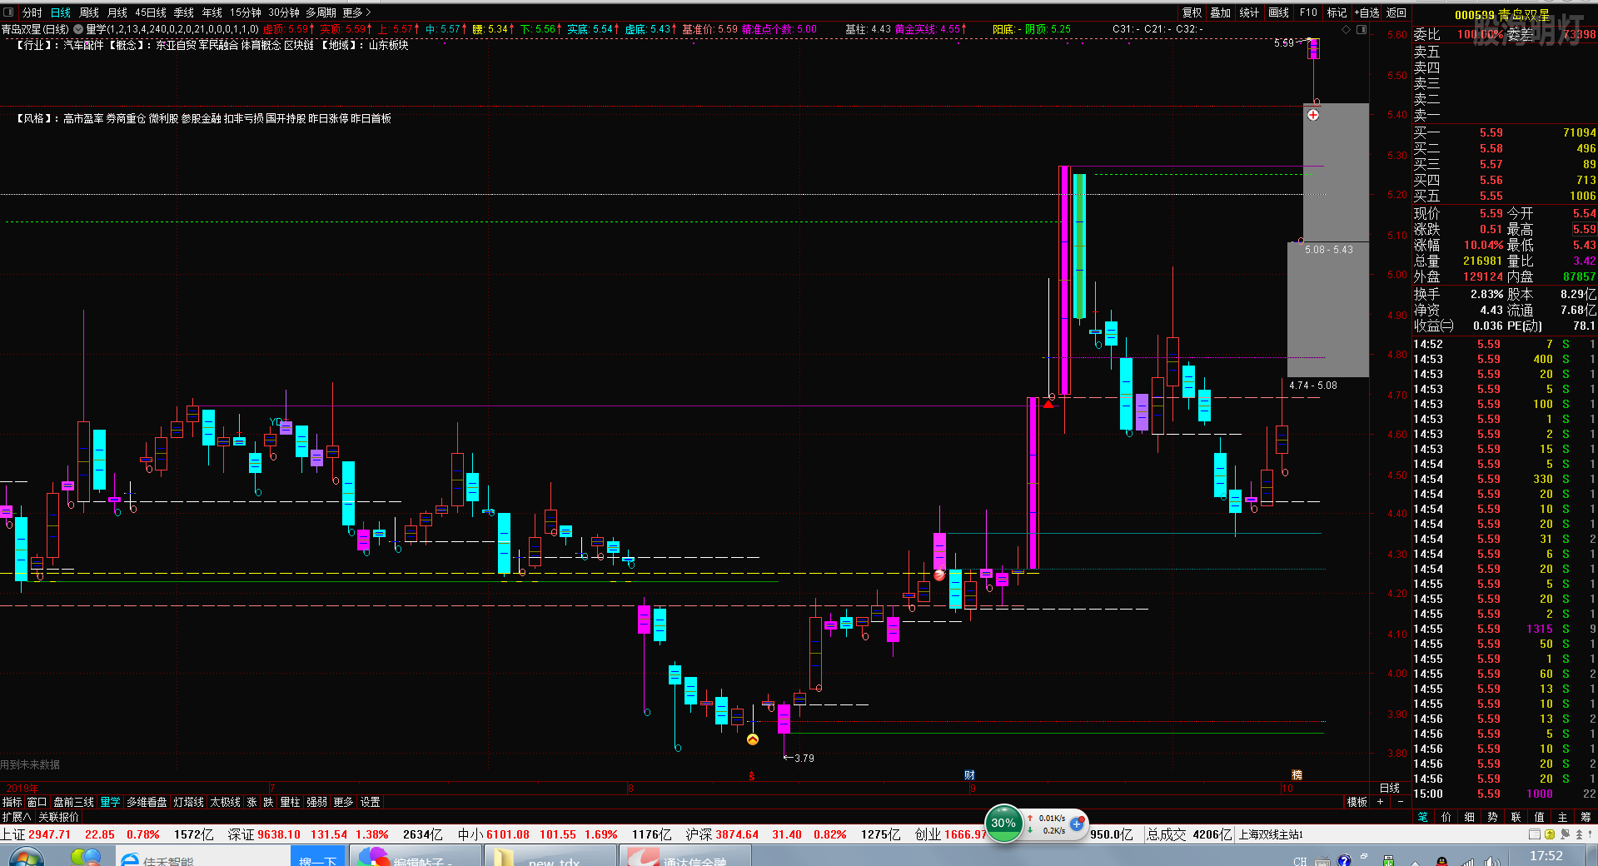Click 返回 back button
This screenshot has height=866, width=1598.
tap(1396, 12)
